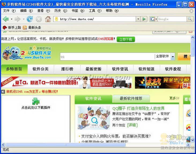Click the vertical scrollbar thumb
The image size is (196, 154).
[x=193, y=48]
